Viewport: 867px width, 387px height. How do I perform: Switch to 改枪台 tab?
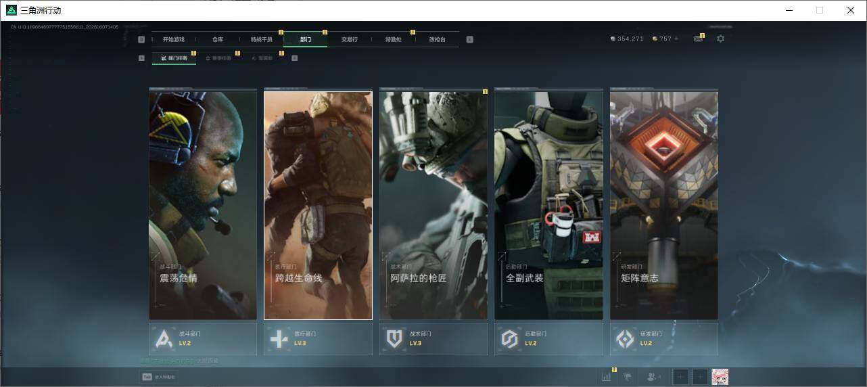click(x=438, y=39)
